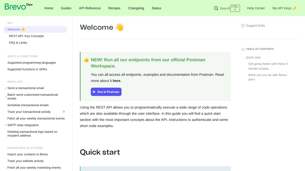Click the search magnifier icon
The image size is (305, 171).
(216, 8)
